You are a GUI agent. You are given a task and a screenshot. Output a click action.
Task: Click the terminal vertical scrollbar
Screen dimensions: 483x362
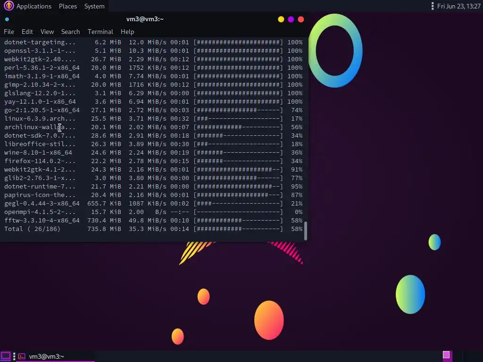coord(306,231)
